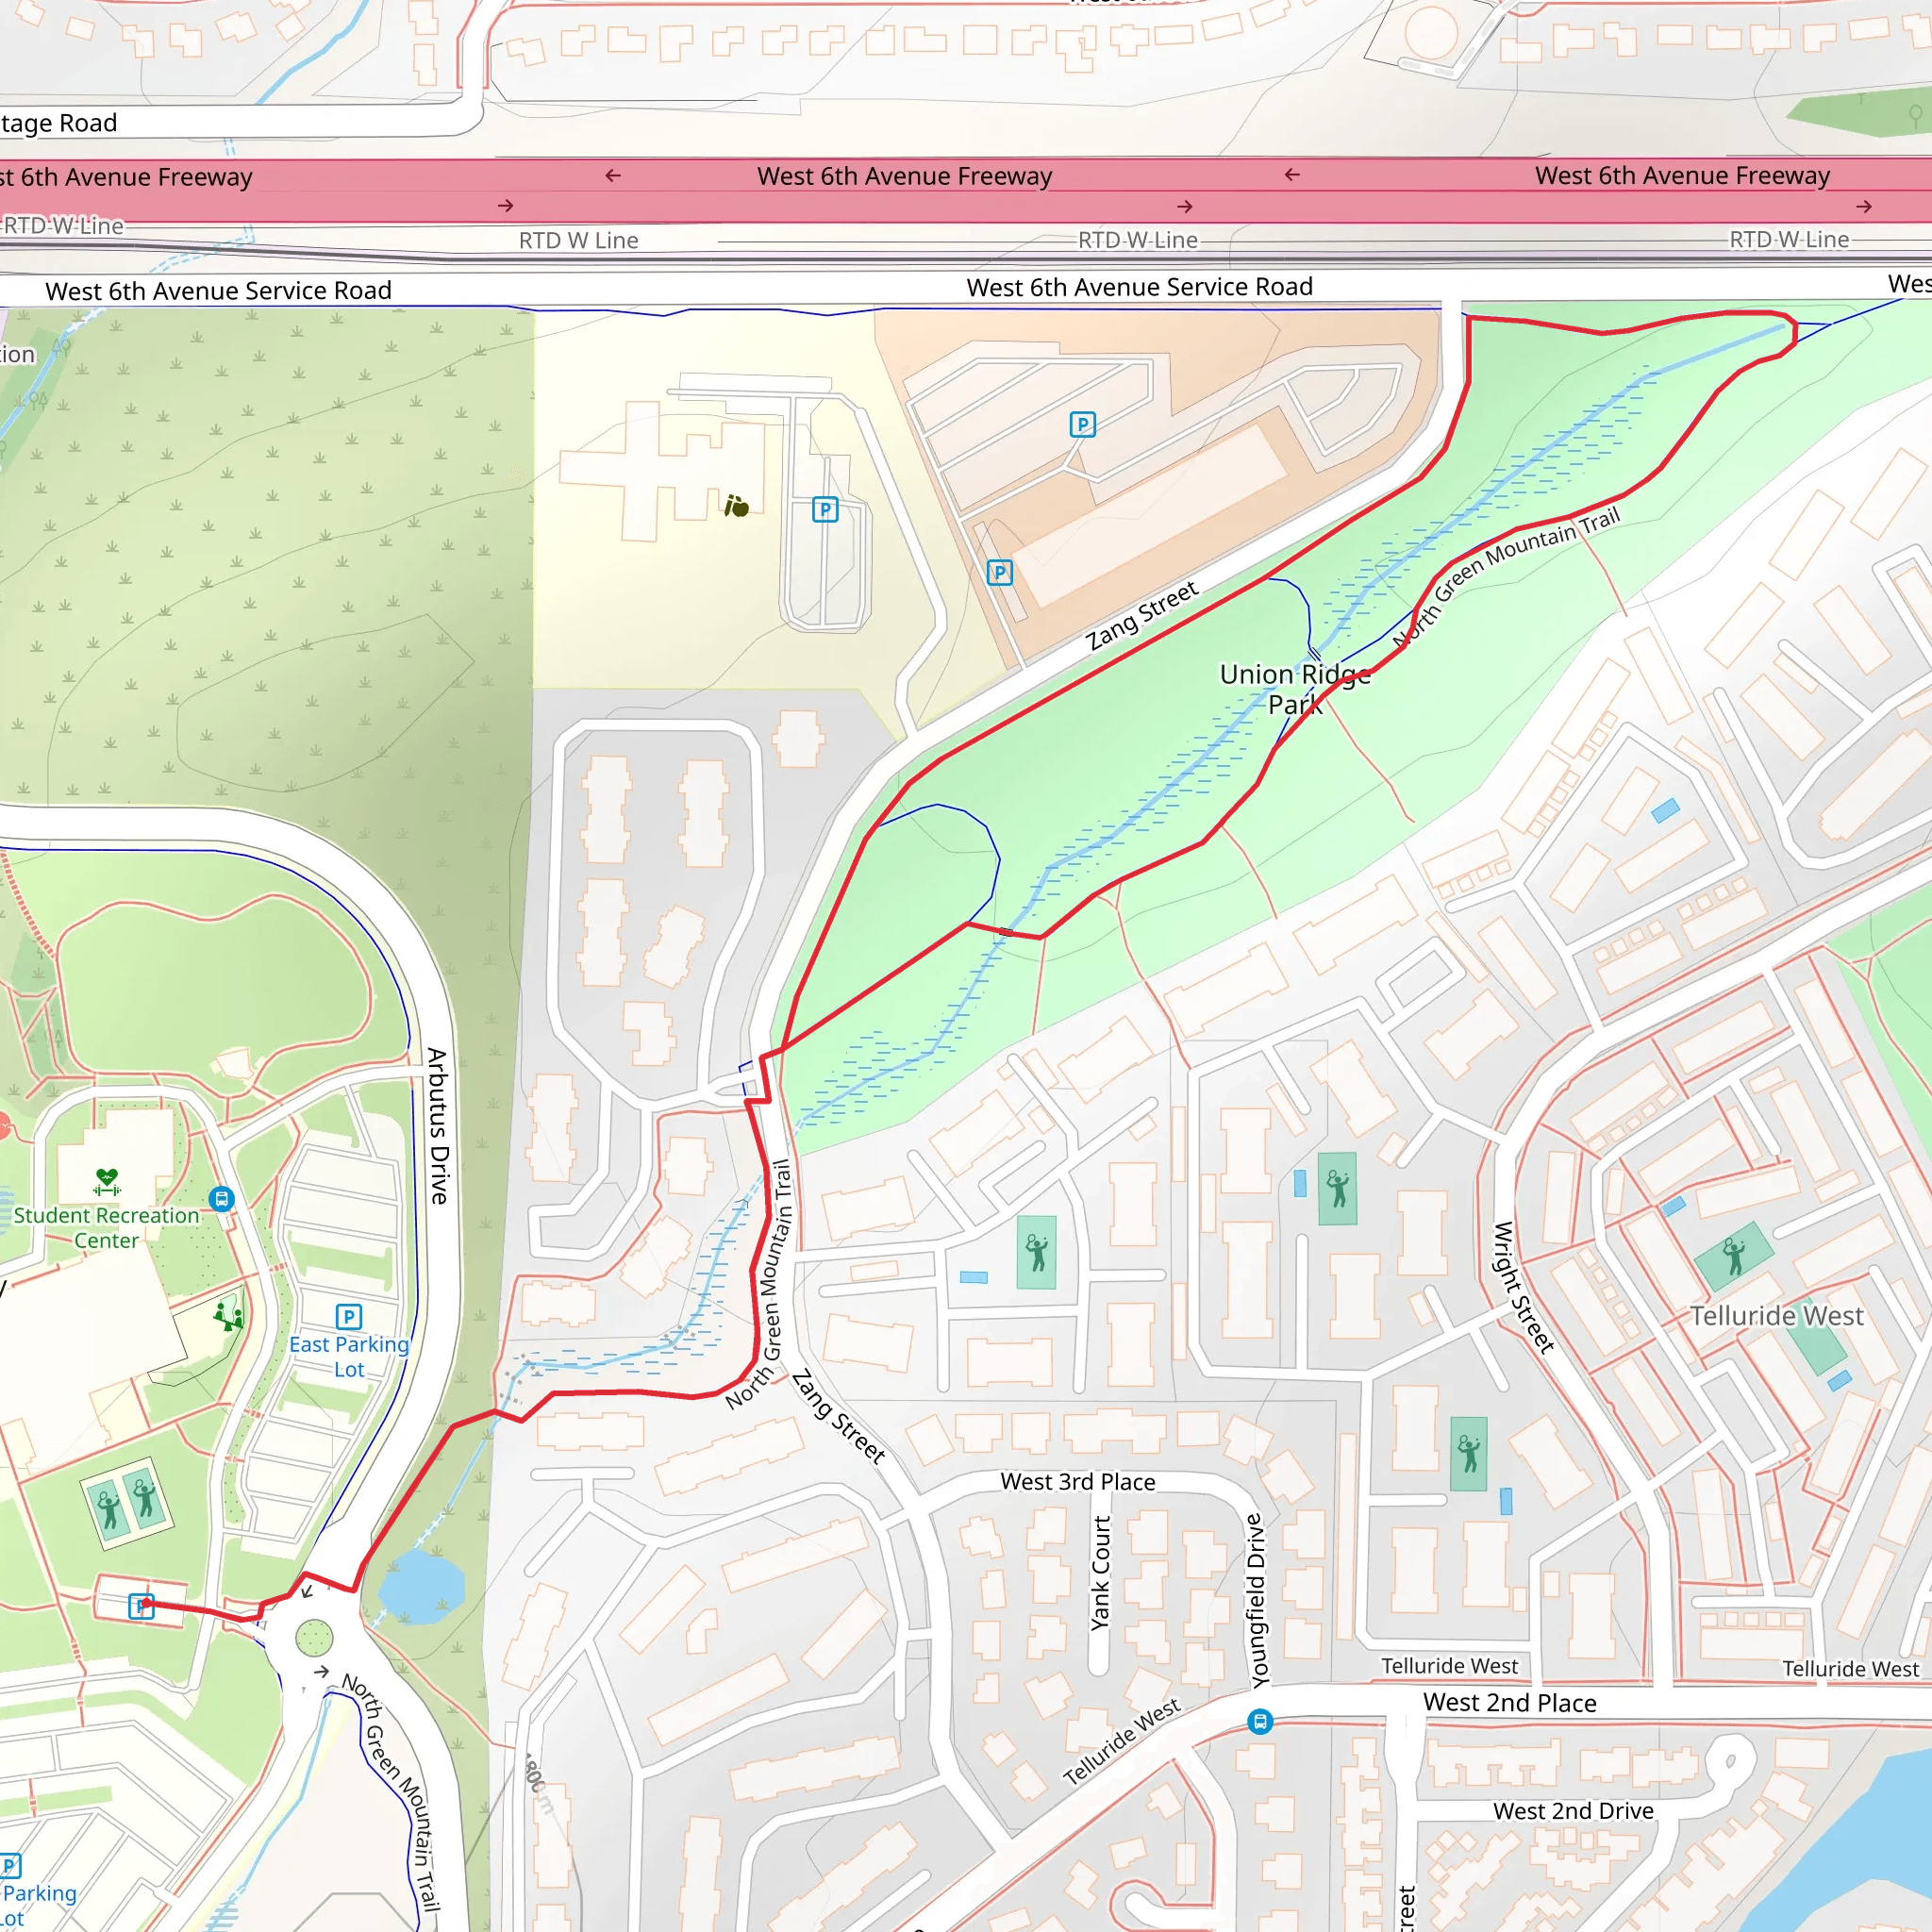Click the Yank Court street label

click(x=1101, y=1573)
